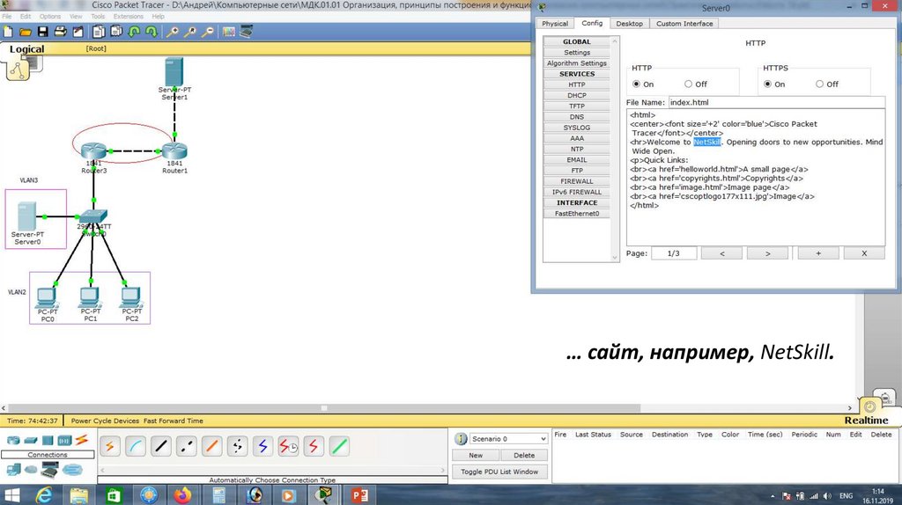This screenshot has width=902, height=505.
Task: Select the Switches device category icon
Action: point(31,441)
